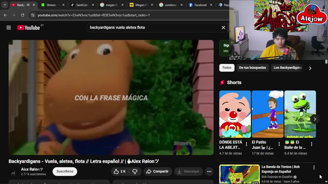Image resolution: width=328 pixels, height=184 pixels.
Task: Open the DÓNDE ESTÁ LA ABEJITA short thumbnail
Action: 235,114
